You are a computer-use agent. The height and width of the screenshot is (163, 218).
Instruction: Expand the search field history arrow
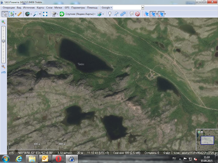[143, 8]
